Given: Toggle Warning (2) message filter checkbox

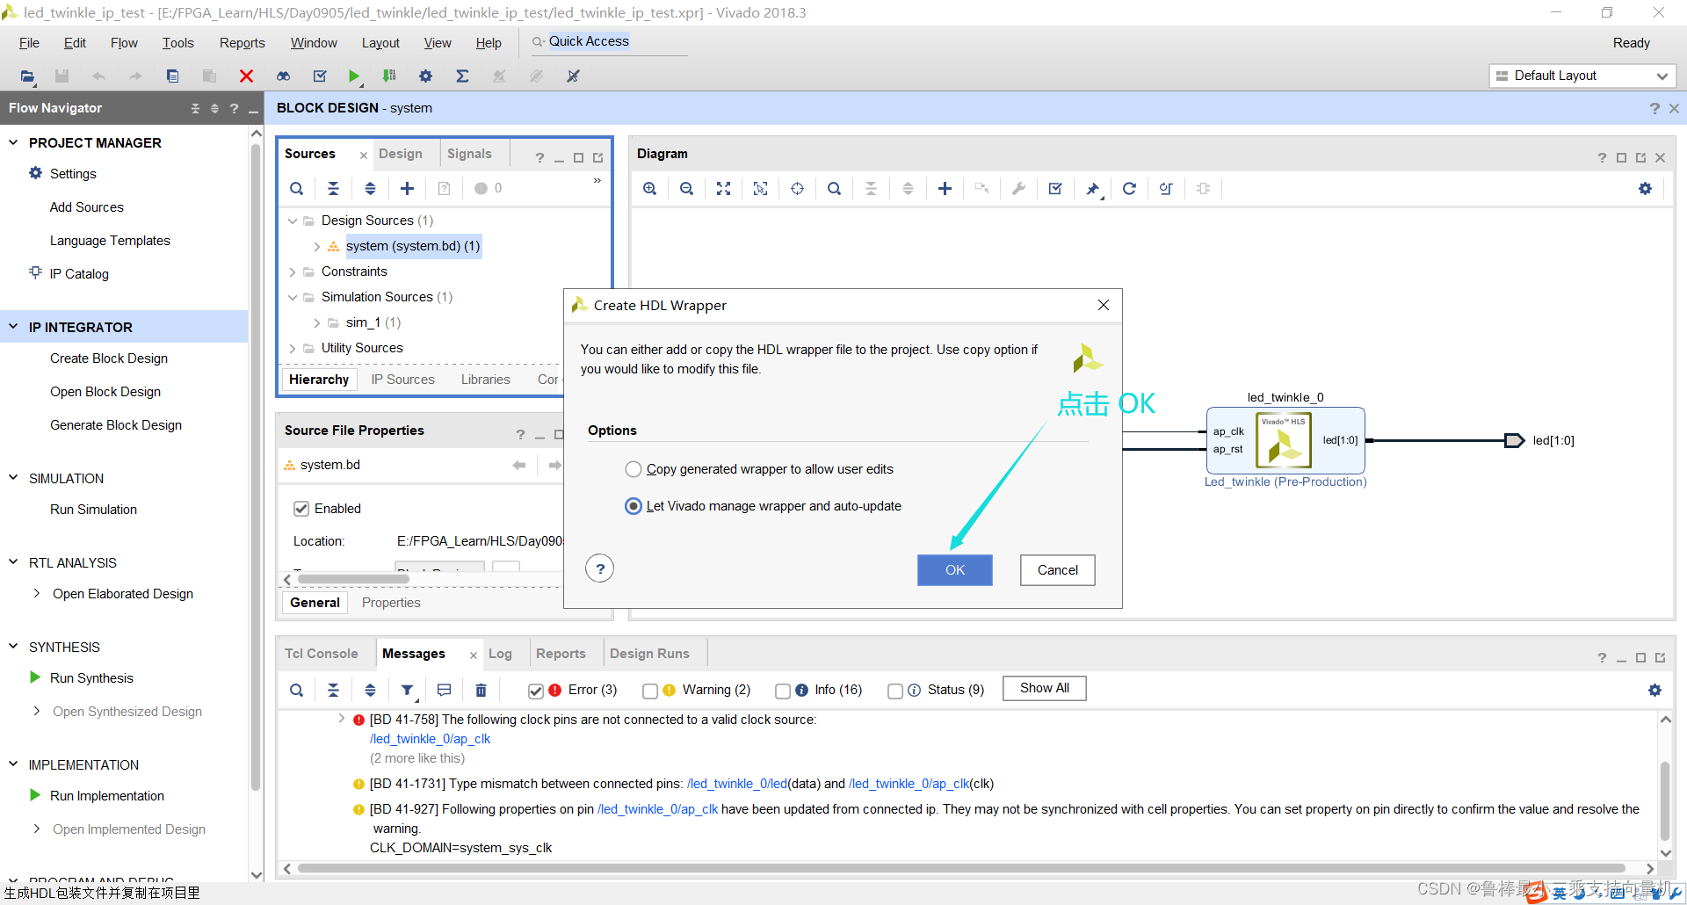Looking at the screenshot, I should coord(650,691).
